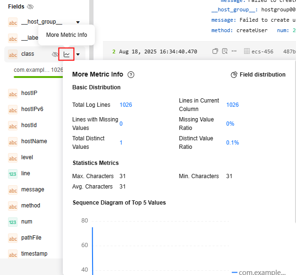Click the method: createUser log field

pos(239,30)
